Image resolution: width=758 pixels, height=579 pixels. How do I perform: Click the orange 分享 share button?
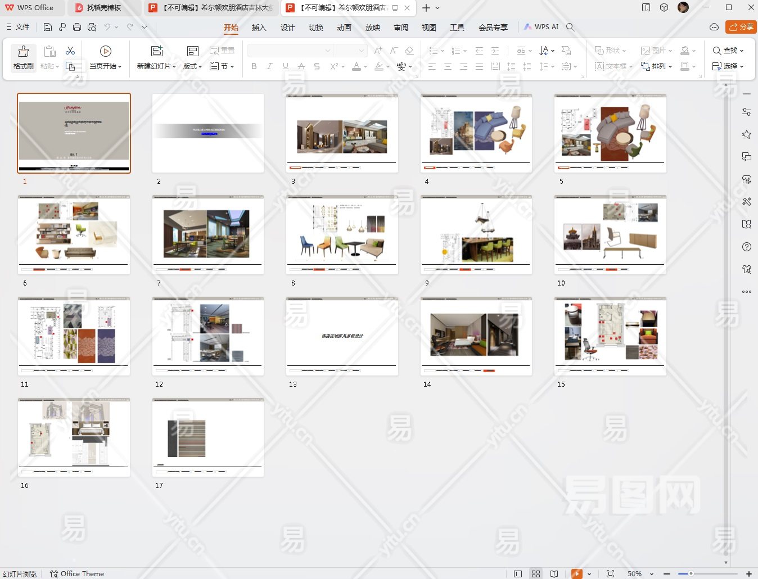[741, 27]
